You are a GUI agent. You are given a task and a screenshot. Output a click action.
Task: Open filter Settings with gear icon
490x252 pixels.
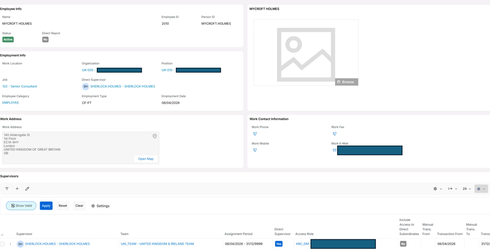click(100, 206)
